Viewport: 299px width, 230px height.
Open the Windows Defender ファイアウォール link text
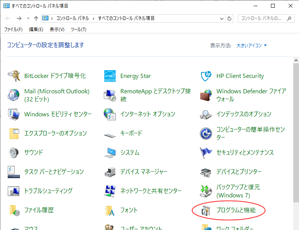coord(251,95)
